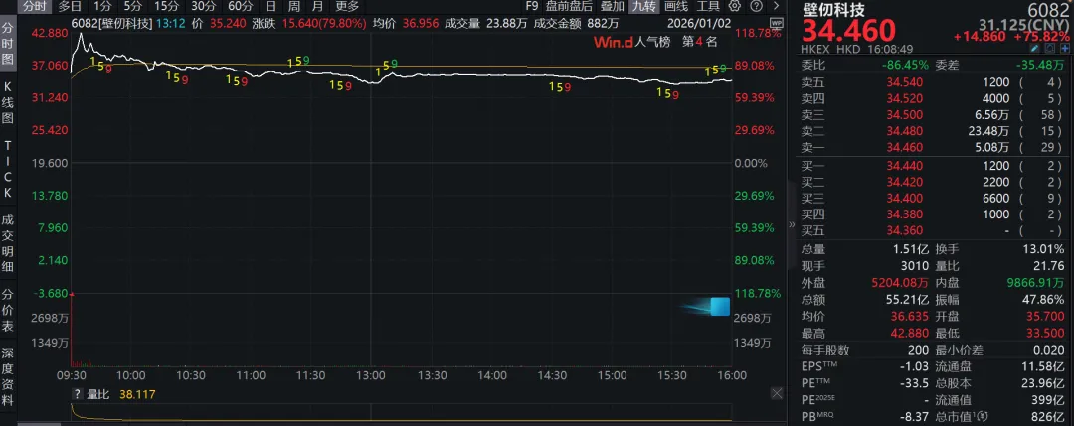Click the alert bell icon under the price

click(1051, 50)
